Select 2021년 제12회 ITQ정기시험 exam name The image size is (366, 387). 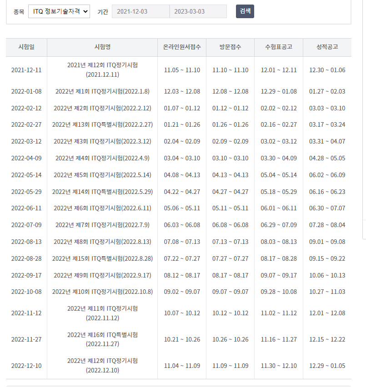[102, 70]
